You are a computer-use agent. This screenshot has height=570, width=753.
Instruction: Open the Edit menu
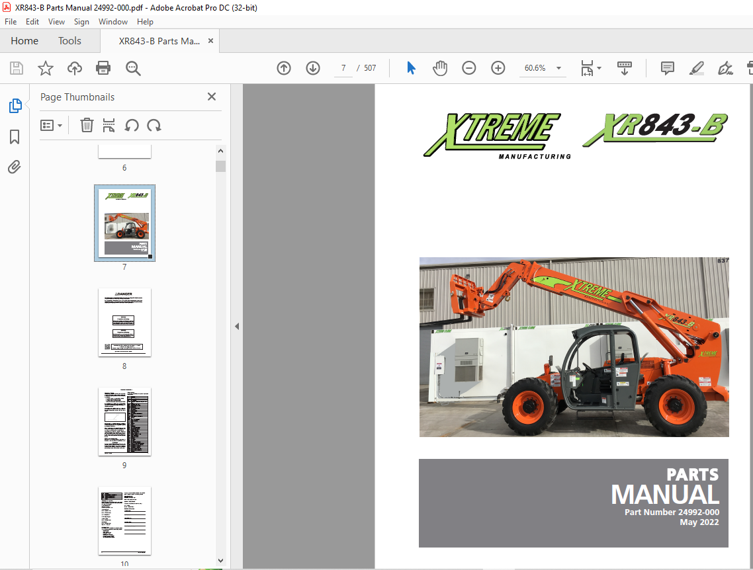(x=32, y=22)
